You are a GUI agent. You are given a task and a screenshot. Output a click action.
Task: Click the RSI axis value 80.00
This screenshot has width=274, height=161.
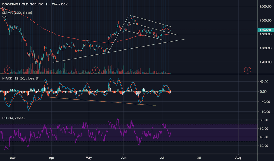point(264,120)
